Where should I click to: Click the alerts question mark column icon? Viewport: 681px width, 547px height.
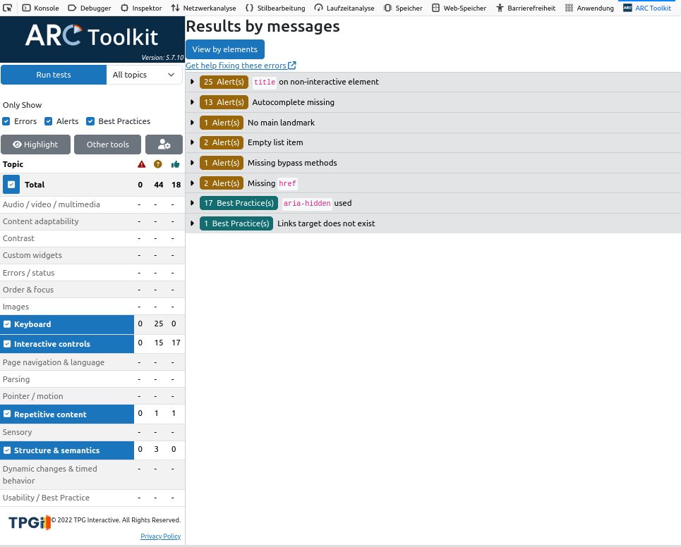pos(157,164)
